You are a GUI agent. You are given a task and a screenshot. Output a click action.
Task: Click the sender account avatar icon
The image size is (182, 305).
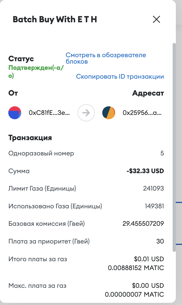tap(15, 113)
